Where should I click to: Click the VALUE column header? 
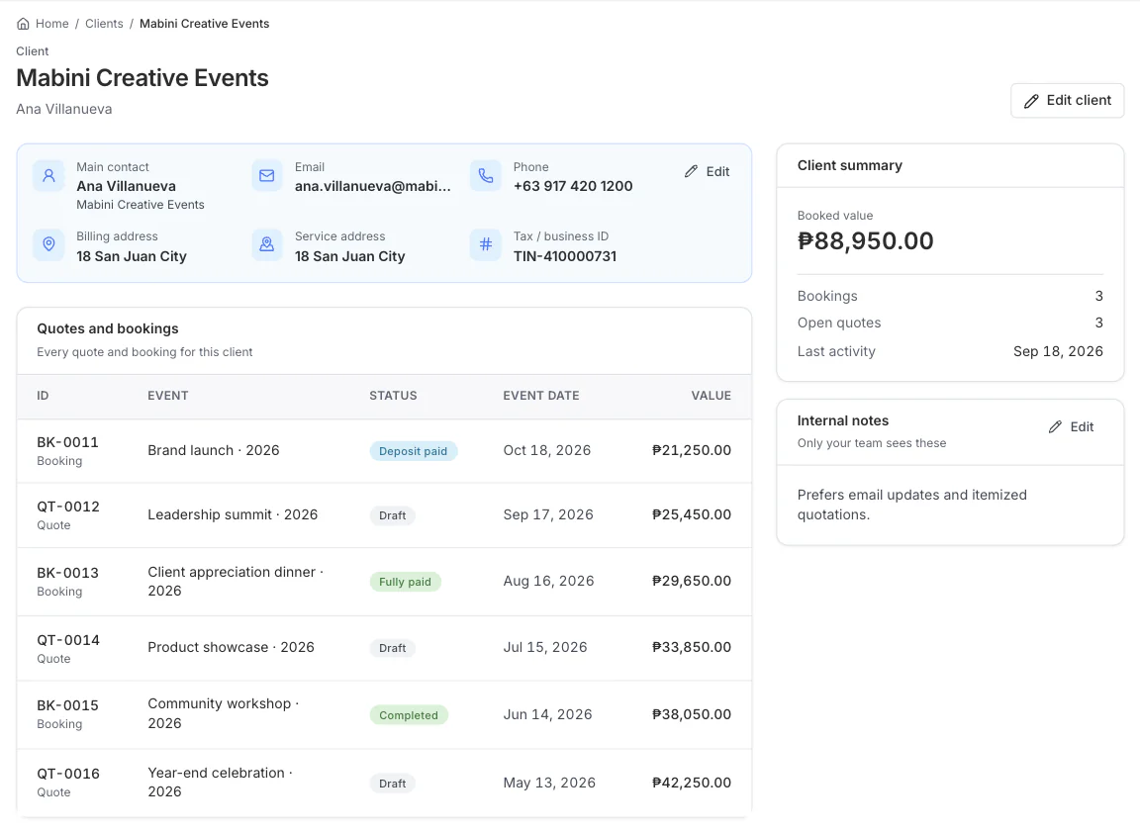pos(712,396)
